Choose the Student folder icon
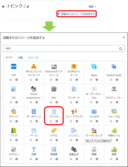128x167 pixels. 114,66
